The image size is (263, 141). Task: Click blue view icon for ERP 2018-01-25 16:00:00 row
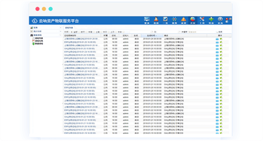tap(217, 42)
